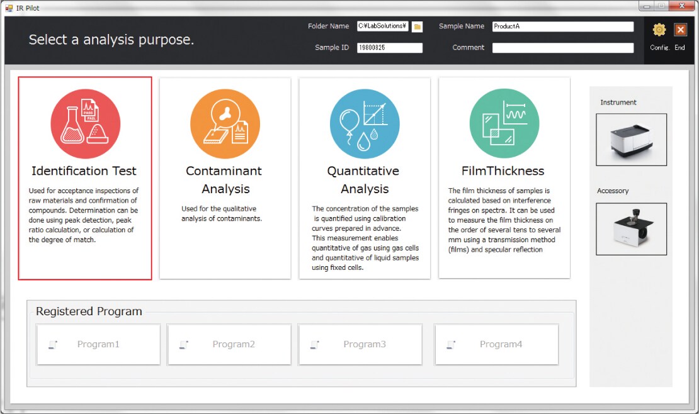Run registered Program4
This screenshot has height=414, width=699.
(497, 344)
